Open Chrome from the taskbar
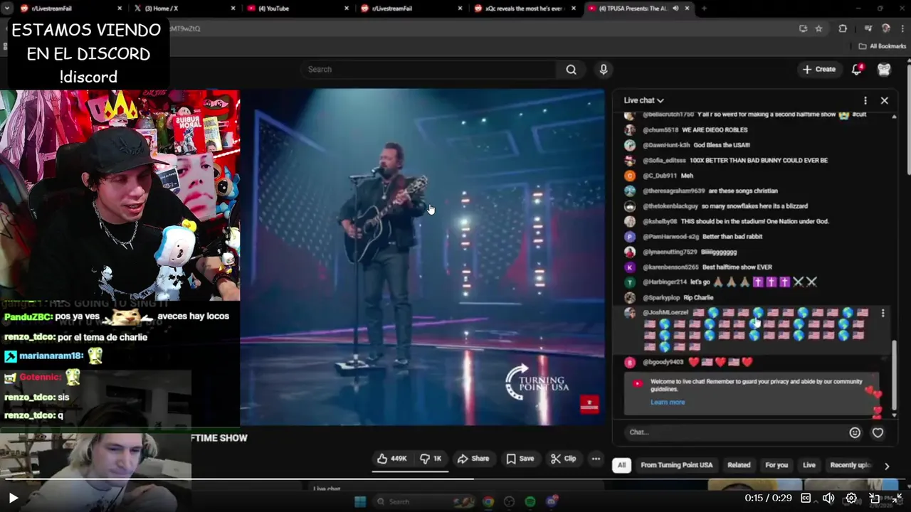The width and height of the screenshot is (911, 512). pos(488,502)
